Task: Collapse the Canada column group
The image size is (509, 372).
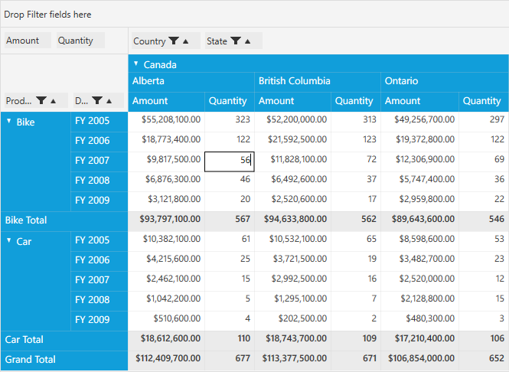Action: point(136,64)
